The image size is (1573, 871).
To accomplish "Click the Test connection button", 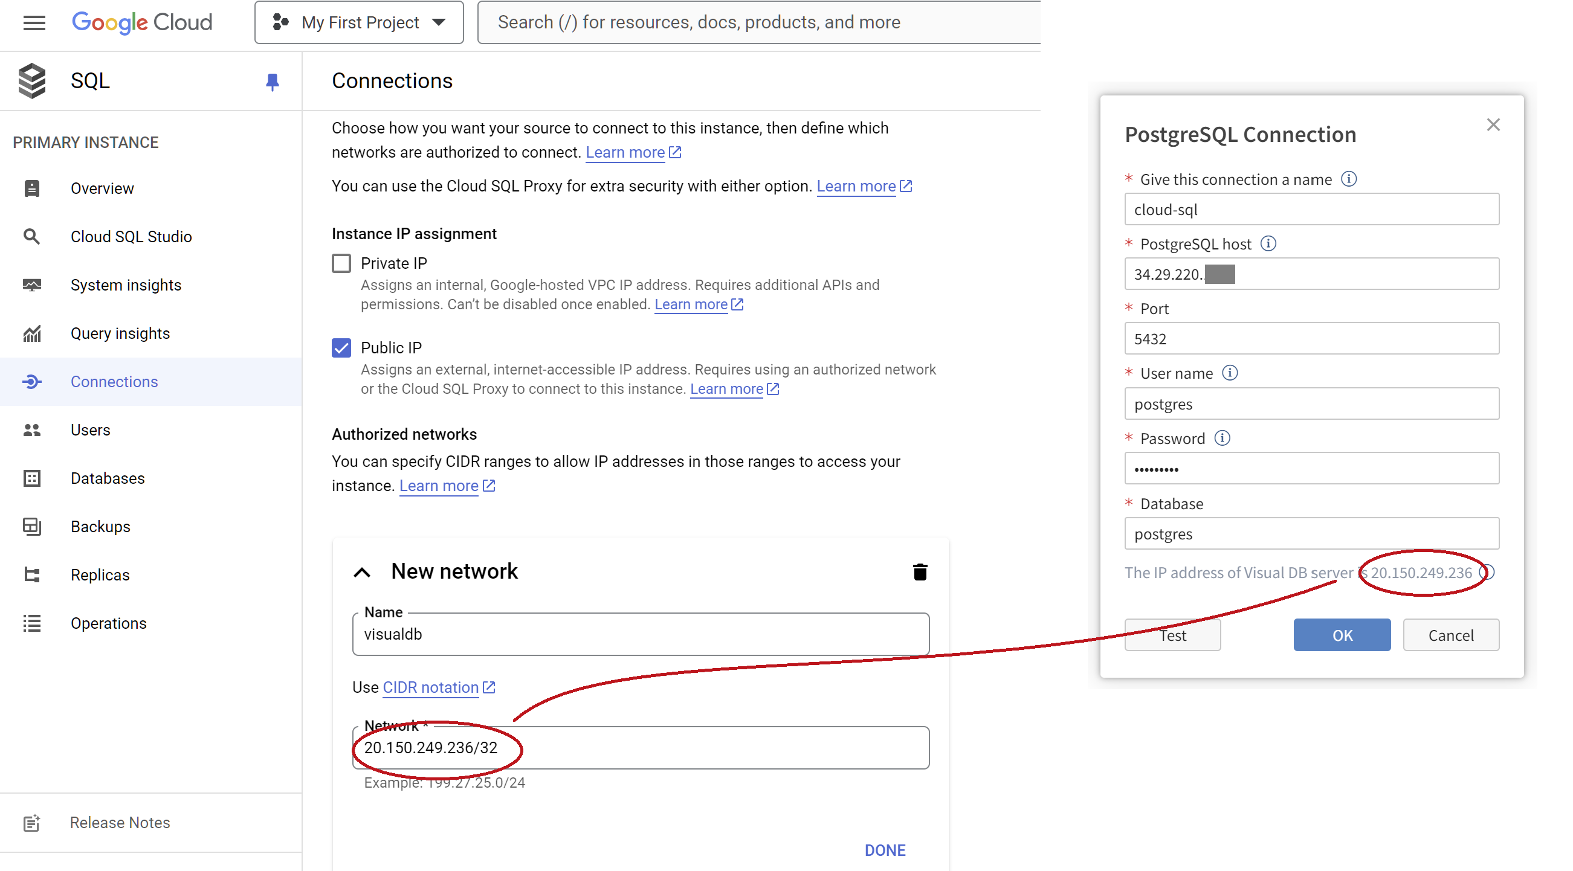I will pos(1172,635).
